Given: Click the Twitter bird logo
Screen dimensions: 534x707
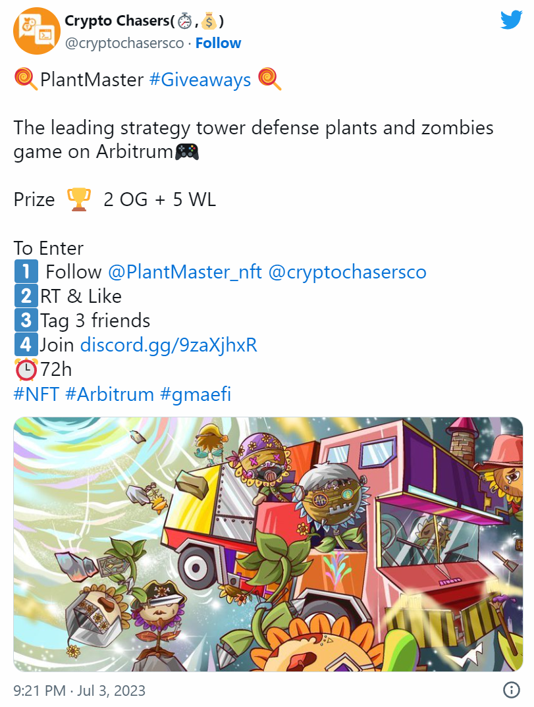Looking at the screenshot, I should 511,20.
